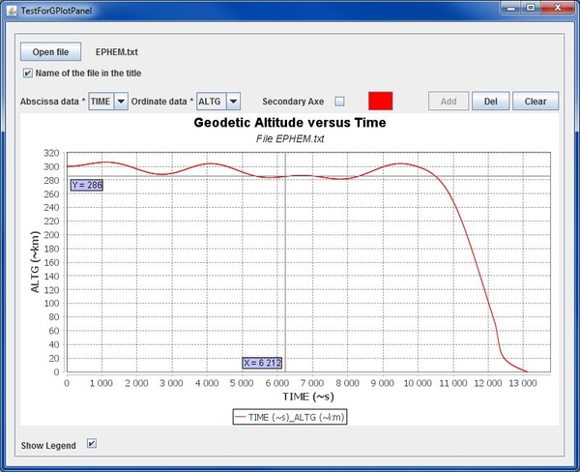
Task: Select the TIME value in abscissa combo box
Action: (x=101, y=101)
